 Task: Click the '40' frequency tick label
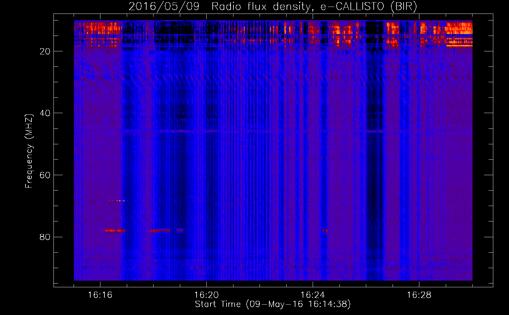[x=45, y=113]
